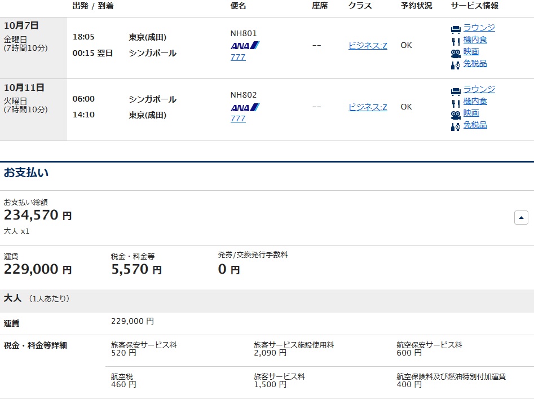This screenshot has width=534, height=399.
Task: Click 航空保安サービス料 600 円 entry
Action: (x=429, y=349)
